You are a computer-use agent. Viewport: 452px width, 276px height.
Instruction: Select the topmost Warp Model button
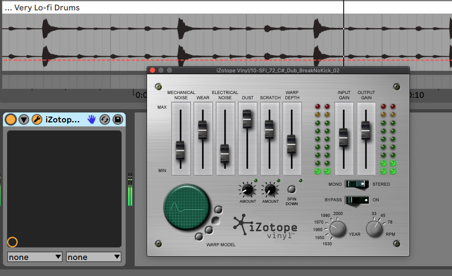pyautogui.click(x=218, y=210)
